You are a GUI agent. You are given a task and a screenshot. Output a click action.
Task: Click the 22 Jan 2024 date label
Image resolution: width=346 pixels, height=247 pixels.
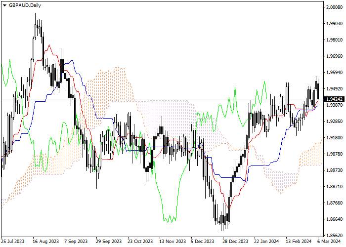click(266, 241)
